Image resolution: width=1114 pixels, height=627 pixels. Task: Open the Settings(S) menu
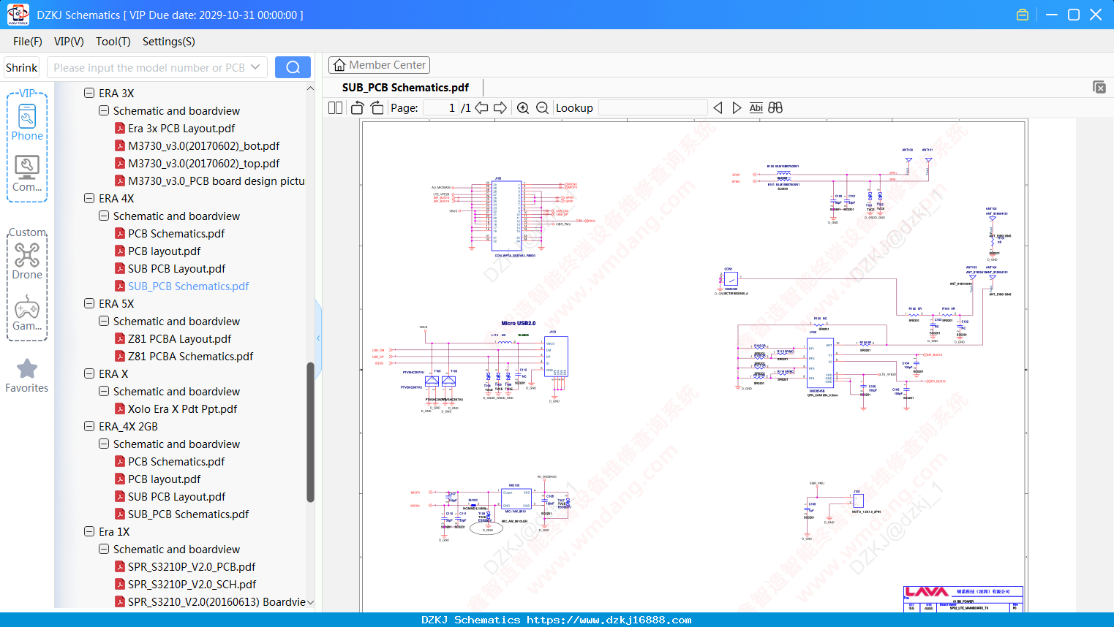click(x=169, y=42)
